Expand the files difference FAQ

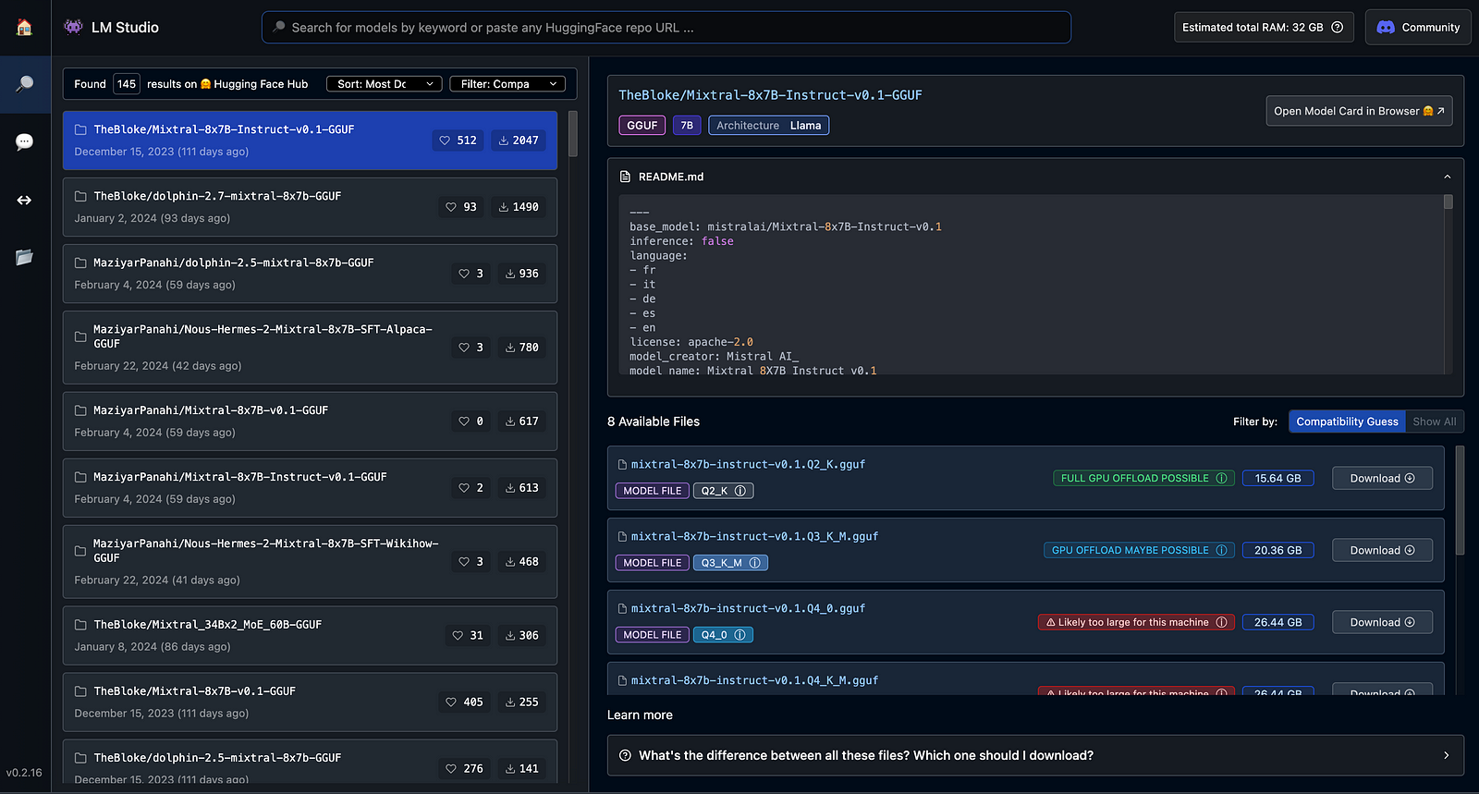1035,755
